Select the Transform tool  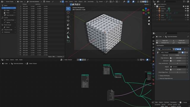(x=68, y=29)
